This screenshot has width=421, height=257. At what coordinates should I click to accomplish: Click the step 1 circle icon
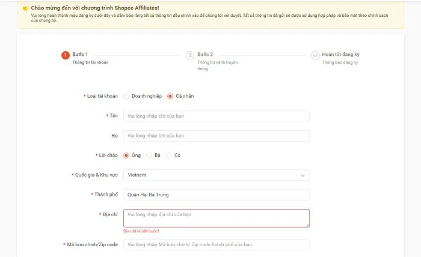click(65, 55)
